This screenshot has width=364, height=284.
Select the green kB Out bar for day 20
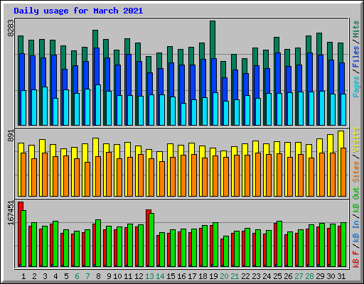coord(226,251)
